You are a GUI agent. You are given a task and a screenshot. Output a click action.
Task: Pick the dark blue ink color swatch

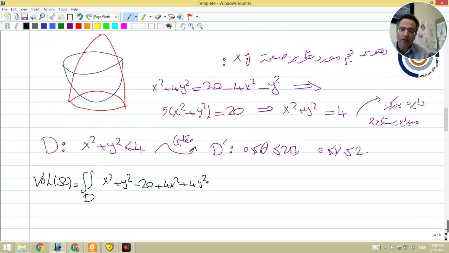pyautogui.click(x=44, y=26)
